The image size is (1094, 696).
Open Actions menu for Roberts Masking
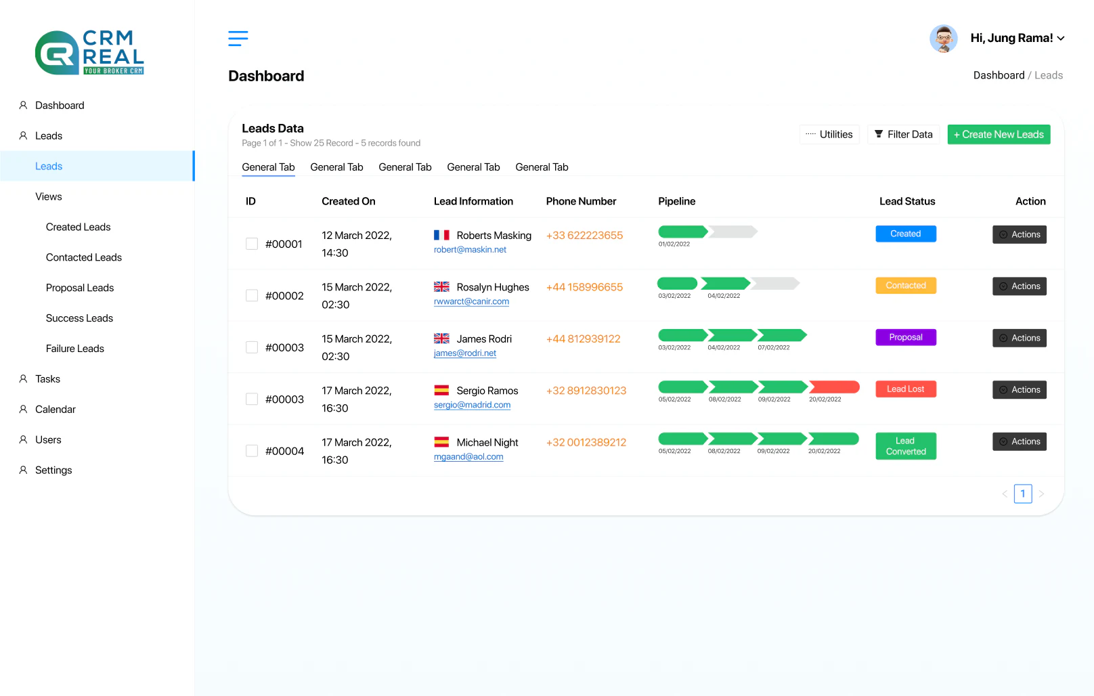click(1020, 234)
